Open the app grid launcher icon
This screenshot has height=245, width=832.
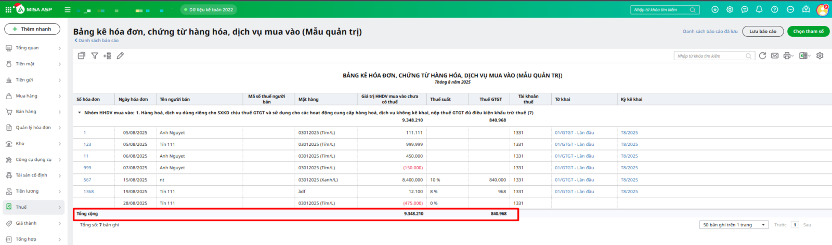pyautogui.click(x=8, y=9)
